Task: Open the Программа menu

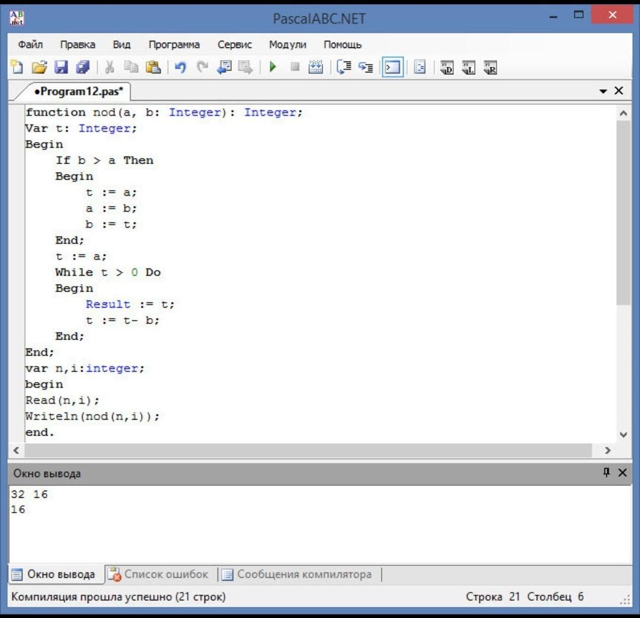Action: click(174, 44)
